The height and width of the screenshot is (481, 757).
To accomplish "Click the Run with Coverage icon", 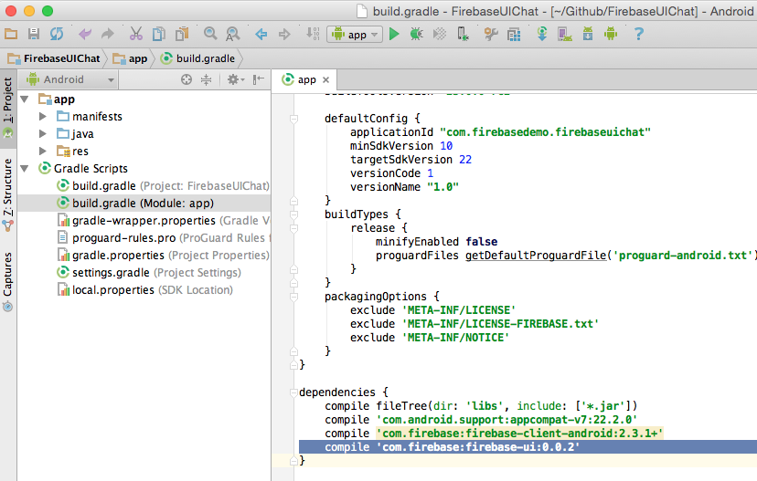I will pyautogui.click(x=440, y=34).
